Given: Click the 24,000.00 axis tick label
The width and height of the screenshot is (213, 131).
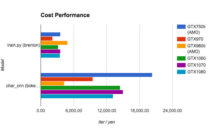Looking at the screenshot, I should click(x=172, y=111).
